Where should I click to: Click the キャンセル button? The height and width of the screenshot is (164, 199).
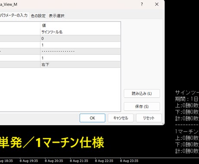click(x=121, y=118)
